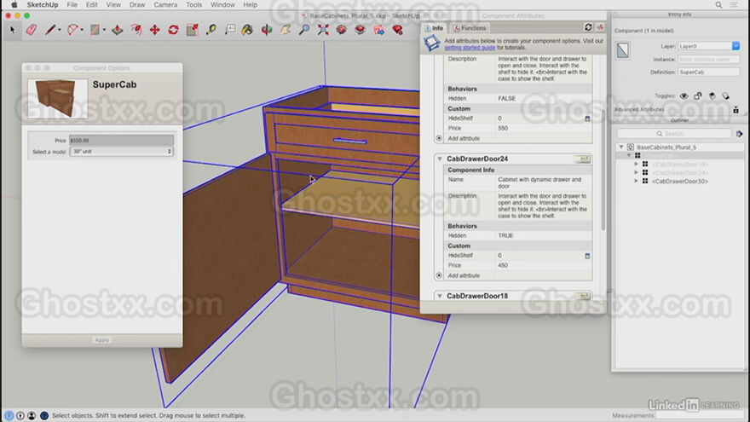Choose the Pan hand tool
Screen dimensions: 750x422
[285, 30]
